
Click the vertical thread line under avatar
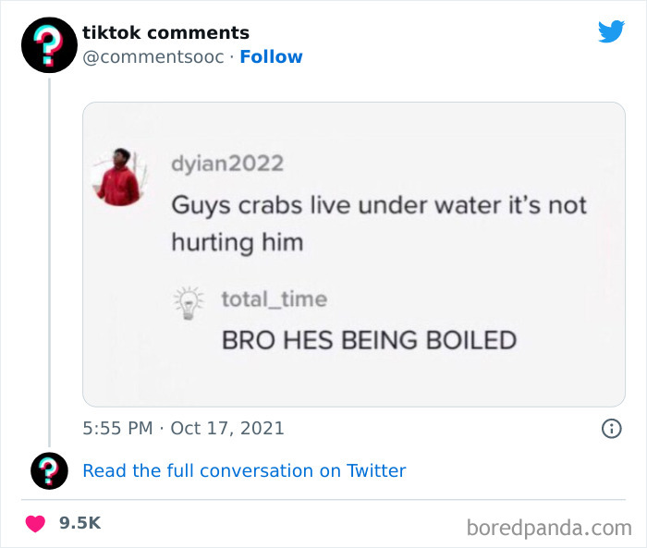click(x=49, y=259)
